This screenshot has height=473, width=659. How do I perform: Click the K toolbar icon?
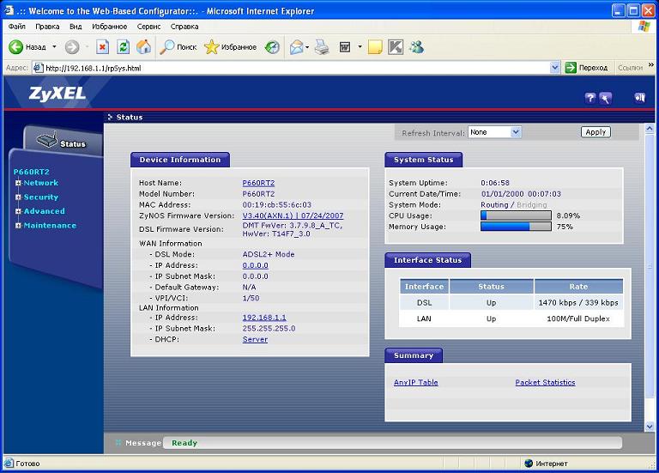pos(396,46)
